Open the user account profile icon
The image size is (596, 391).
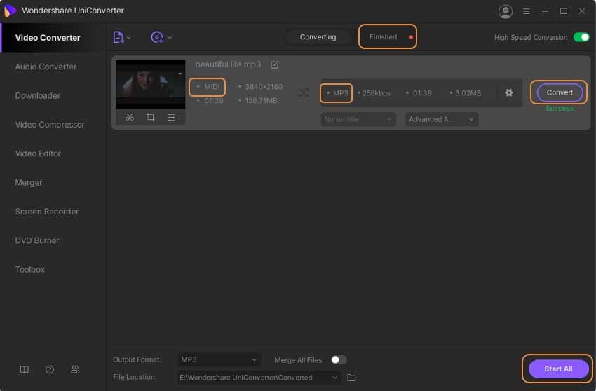click(x=505, y=11)
